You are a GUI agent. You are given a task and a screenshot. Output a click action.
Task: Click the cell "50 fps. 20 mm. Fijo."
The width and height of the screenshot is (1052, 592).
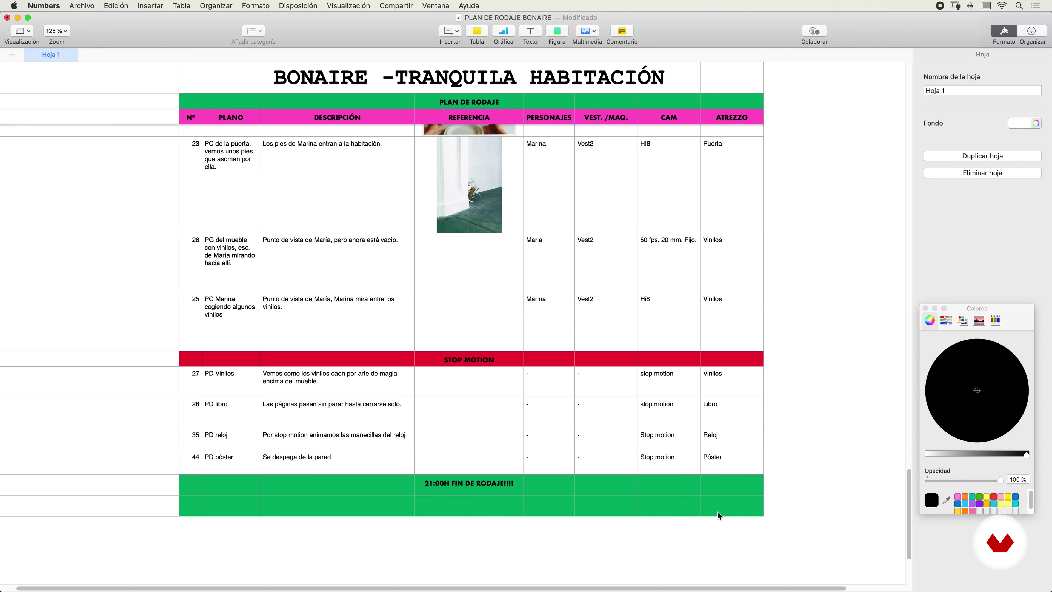click(x=668, y=263)
